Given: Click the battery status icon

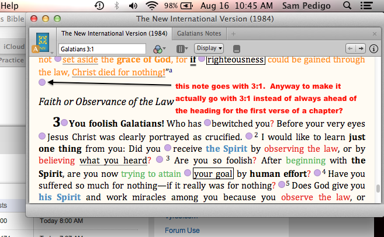Looking at the screenshot, I should click(186, 5).
